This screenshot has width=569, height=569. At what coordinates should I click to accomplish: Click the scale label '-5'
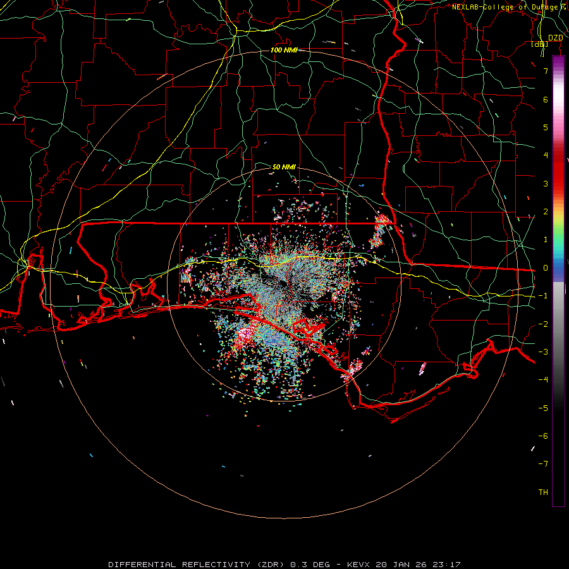[543, 408]
